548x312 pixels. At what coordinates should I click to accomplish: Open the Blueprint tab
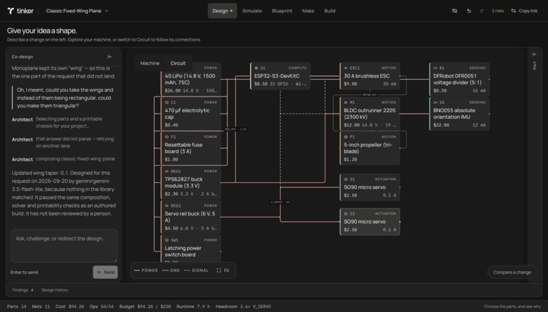coord(282,11)
